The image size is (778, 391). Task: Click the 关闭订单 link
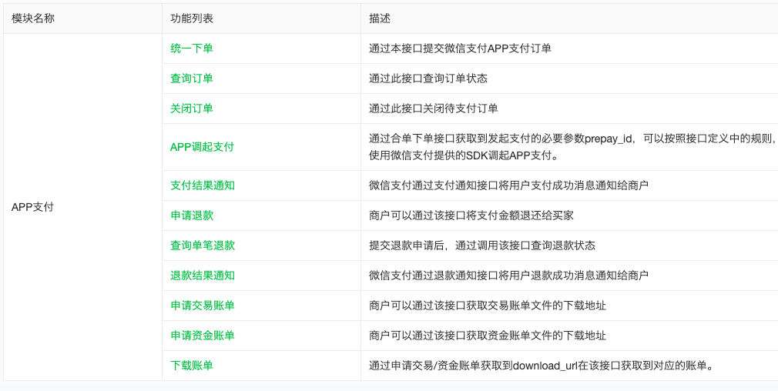pyautogui.click(x=192, y=109)
